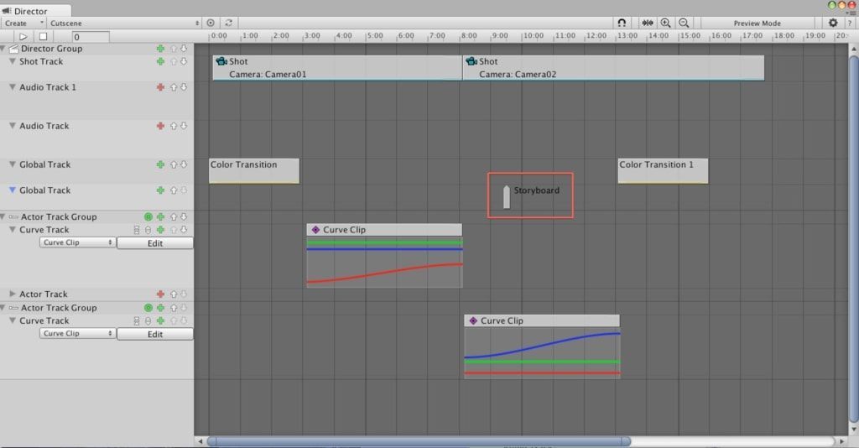Screen dimensions: 859x448
Task: Select the Shot clip with Camera01
Action: [x=337, y=68]
